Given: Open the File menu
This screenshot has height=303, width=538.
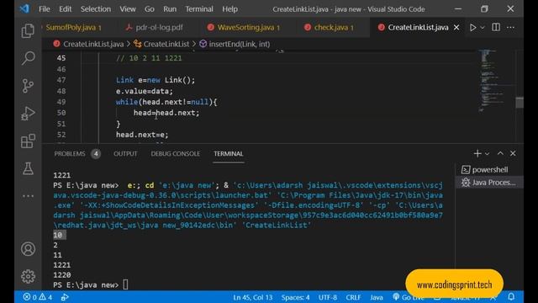Looking at the screenshot, I should (x=45, y=9).
